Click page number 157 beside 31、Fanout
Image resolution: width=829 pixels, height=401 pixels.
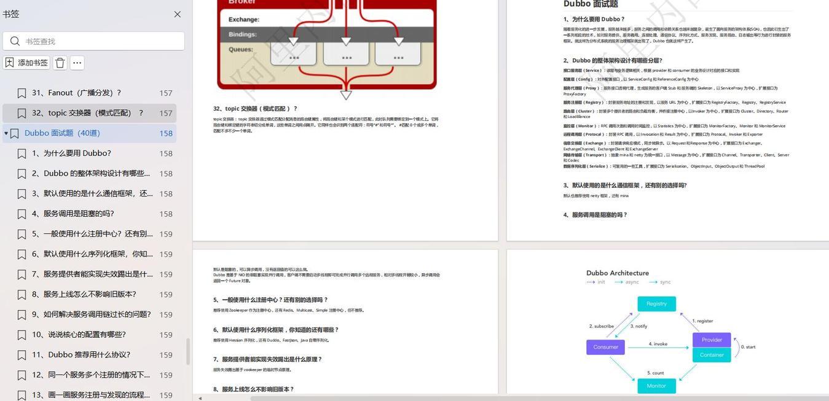pos(165,93)
